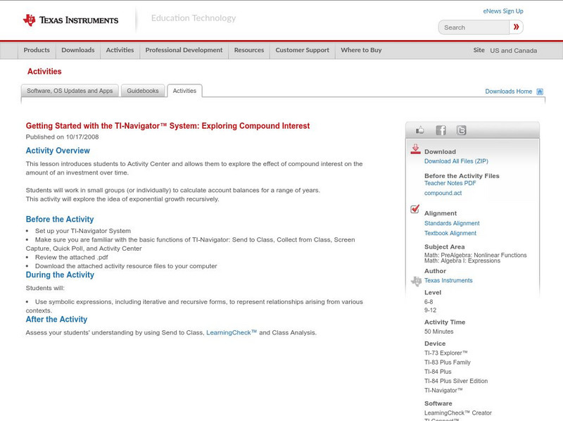Click the 'Download the attached activity resource files' bullet
The image size is (563, 421).
point(126,266)
